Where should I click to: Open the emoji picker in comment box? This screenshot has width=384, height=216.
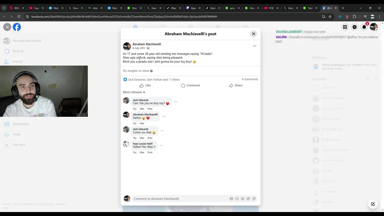tap(237, 199)
